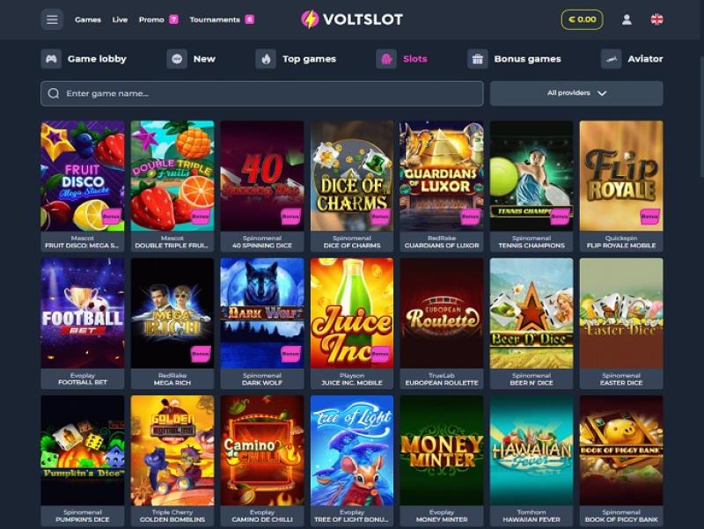Click the Bonus games gift icon
Image resolution: width=704 pixels, height=529 pixels.
pyautogui.click(x=478, y=59)
